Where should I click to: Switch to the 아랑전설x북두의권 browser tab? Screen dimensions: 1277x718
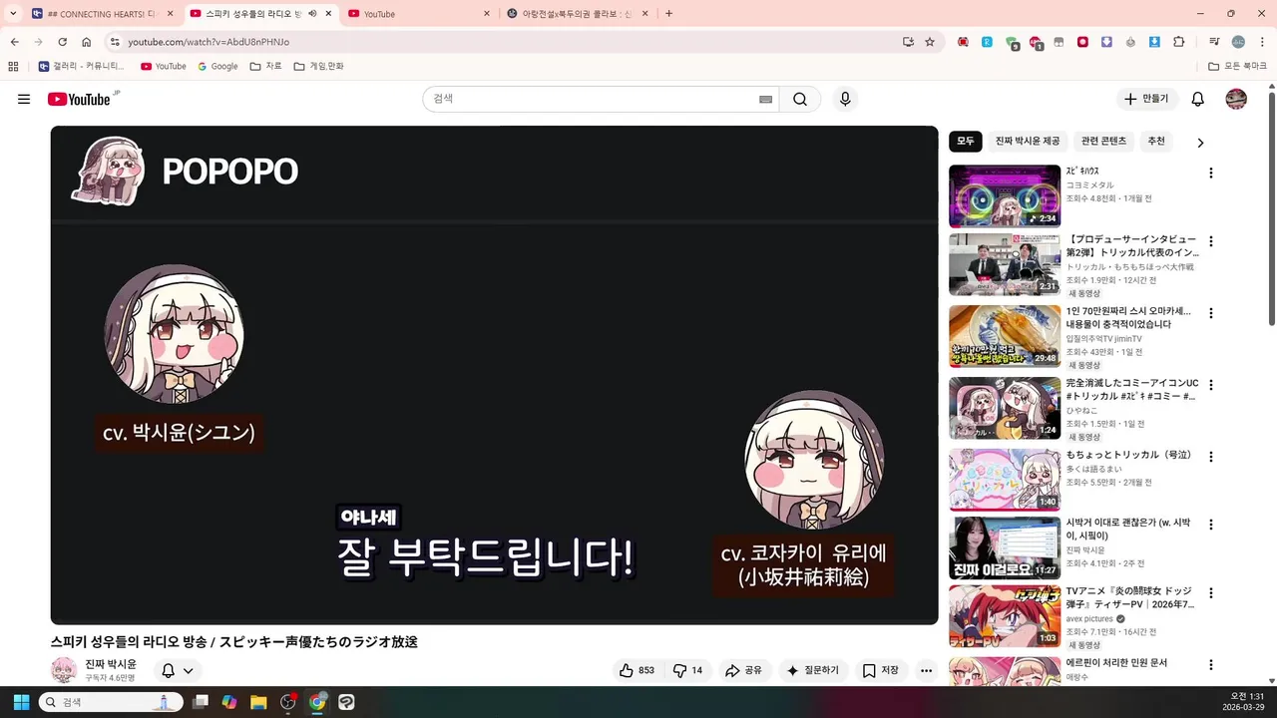[x=577, y=14]
